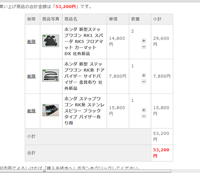
Task: Decrease quantity of stainless pillar item
Action: [144, 116]
